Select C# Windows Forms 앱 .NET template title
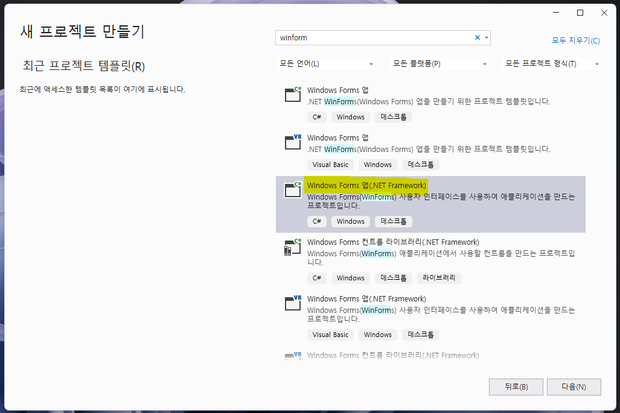Screen dimensions: 620x413 [337, 90]
